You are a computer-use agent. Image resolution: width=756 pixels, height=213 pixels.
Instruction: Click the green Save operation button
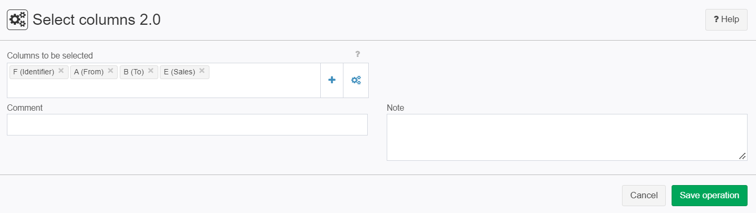pos(710,195)
